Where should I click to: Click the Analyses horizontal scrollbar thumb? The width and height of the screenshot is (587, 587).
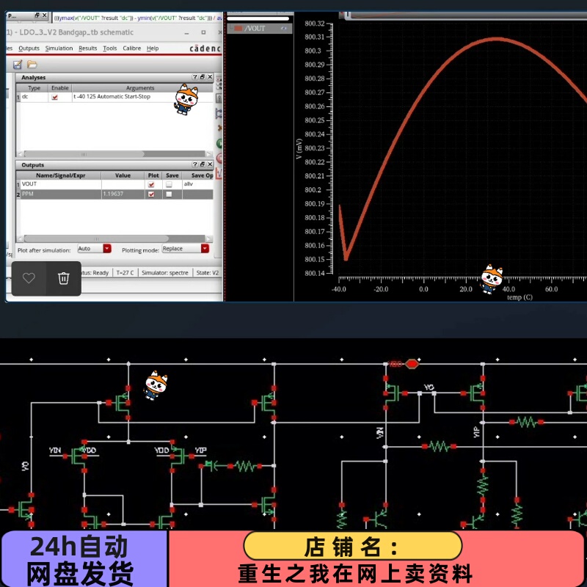84,154
